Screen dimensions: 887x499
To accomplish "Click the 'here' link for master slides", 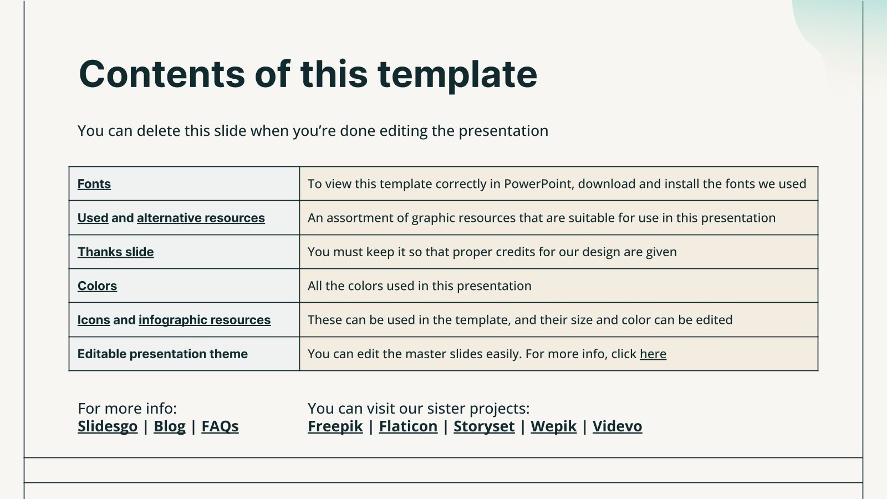I will point(652,354).
